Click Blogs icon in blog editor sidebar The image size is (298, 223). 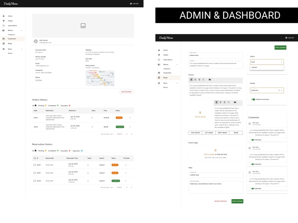coord(159,78)
